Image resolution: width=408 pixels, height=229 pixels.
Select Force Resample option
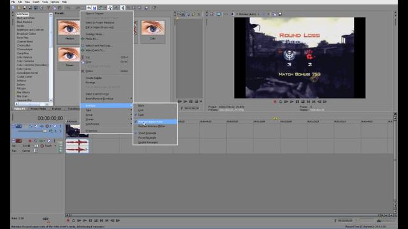(x=155, y=138)
